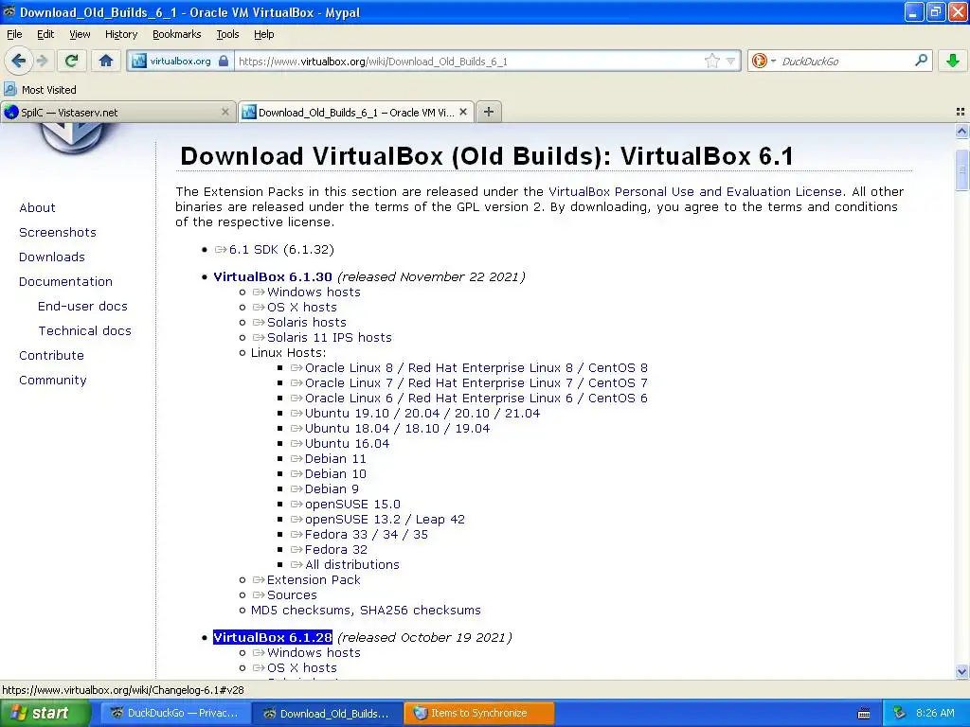Open the Tools menu
The width and height of the screenshot is (970, 727).
coord(227,34)
